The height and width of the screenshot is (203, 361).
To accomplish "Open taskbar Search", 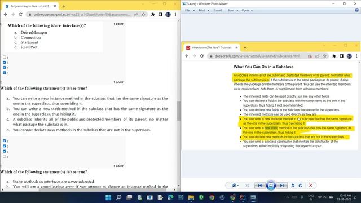I will 119,197.
